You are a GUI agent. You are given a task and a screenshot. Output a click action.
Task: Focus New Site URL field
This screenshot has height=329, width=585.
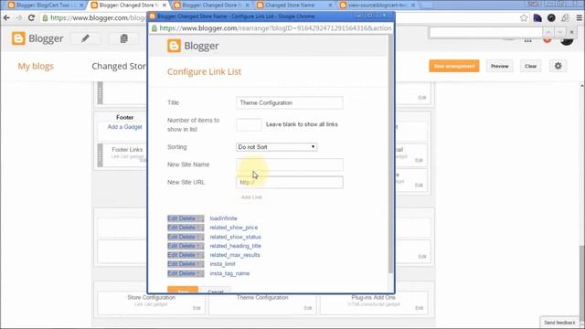[290, 183]
